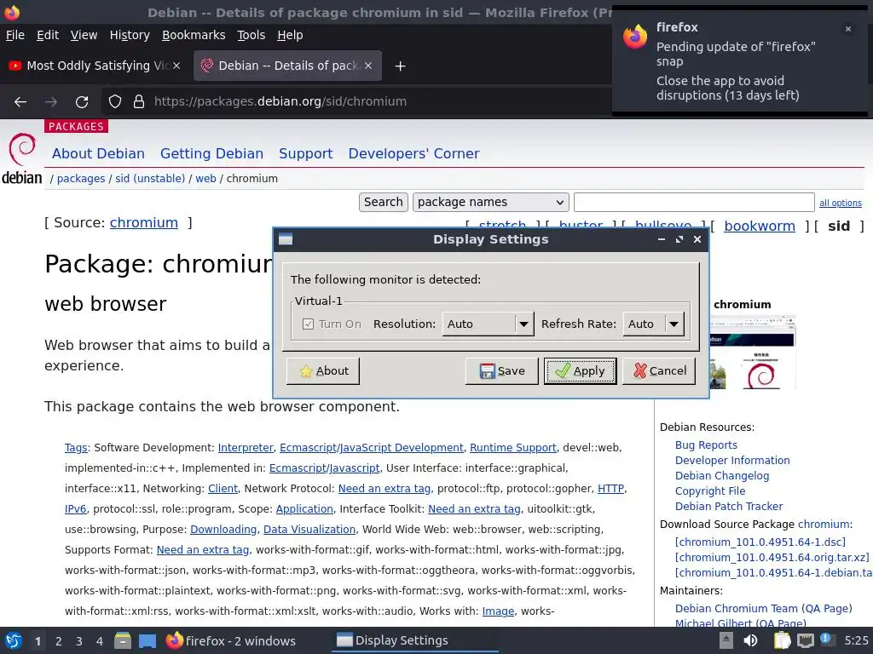This screenshot has height=654, width=873.
Task: Open the Help menu
Action: tap(290, 35)
